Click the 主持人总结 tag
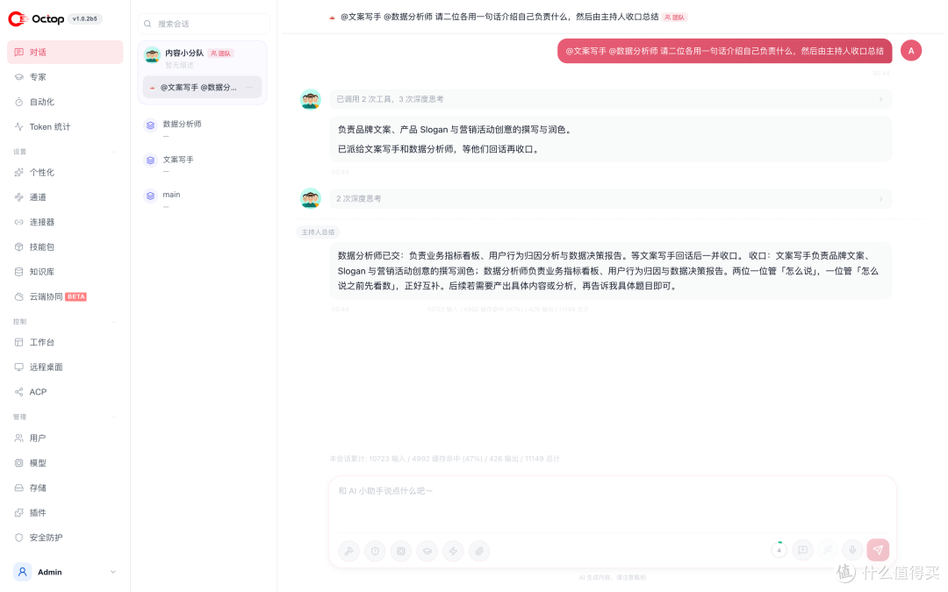This screenshot has width=948, height=592. pos(318,232)
